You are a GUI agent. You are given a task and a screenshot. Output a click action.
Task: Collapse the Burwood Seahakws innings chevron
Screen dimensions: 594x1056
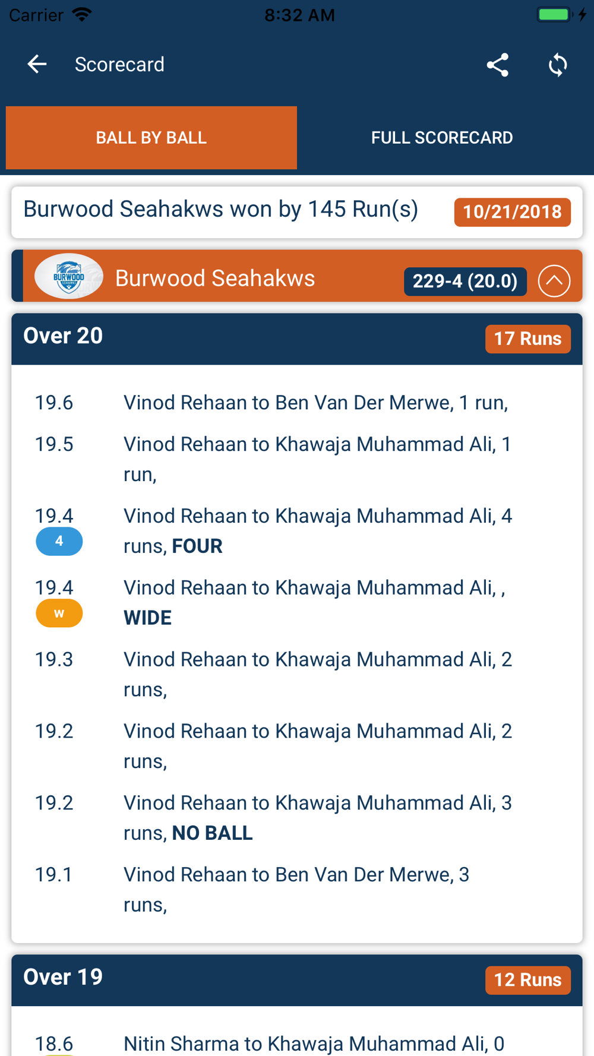click(x=554, y=281)
